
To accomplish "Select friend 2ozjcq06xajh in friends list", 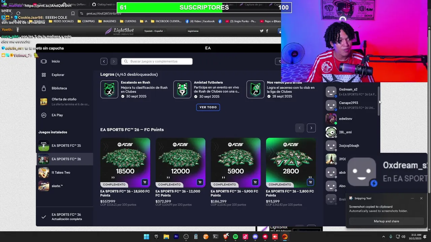I will (x=351, y=146).
